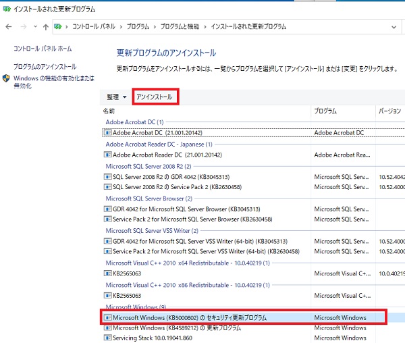Viewport: 405px width, 343px height.
Task: Collapse Visual C++ 2010 x86 Redistributable group
Action: 188,285
